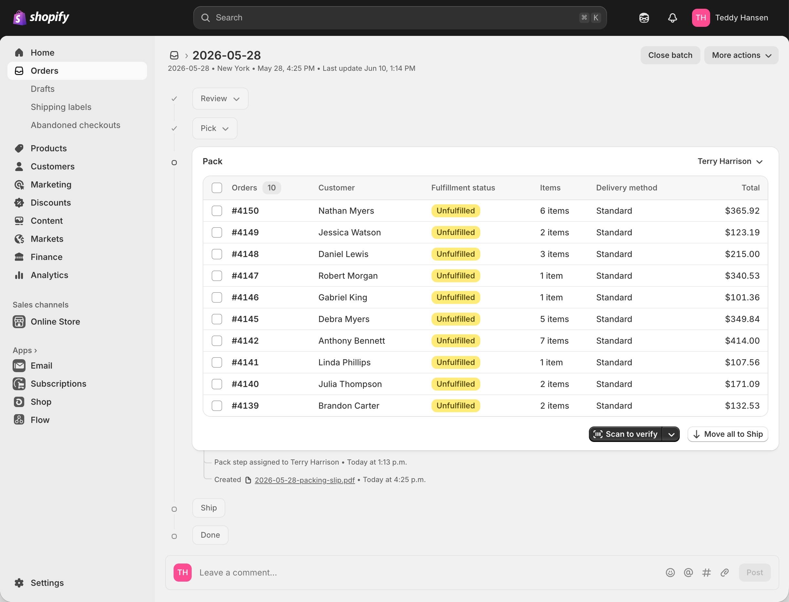Screen dimensions: 789x602
Task: Open Abandoned checkouts
Action: (76, 125)
